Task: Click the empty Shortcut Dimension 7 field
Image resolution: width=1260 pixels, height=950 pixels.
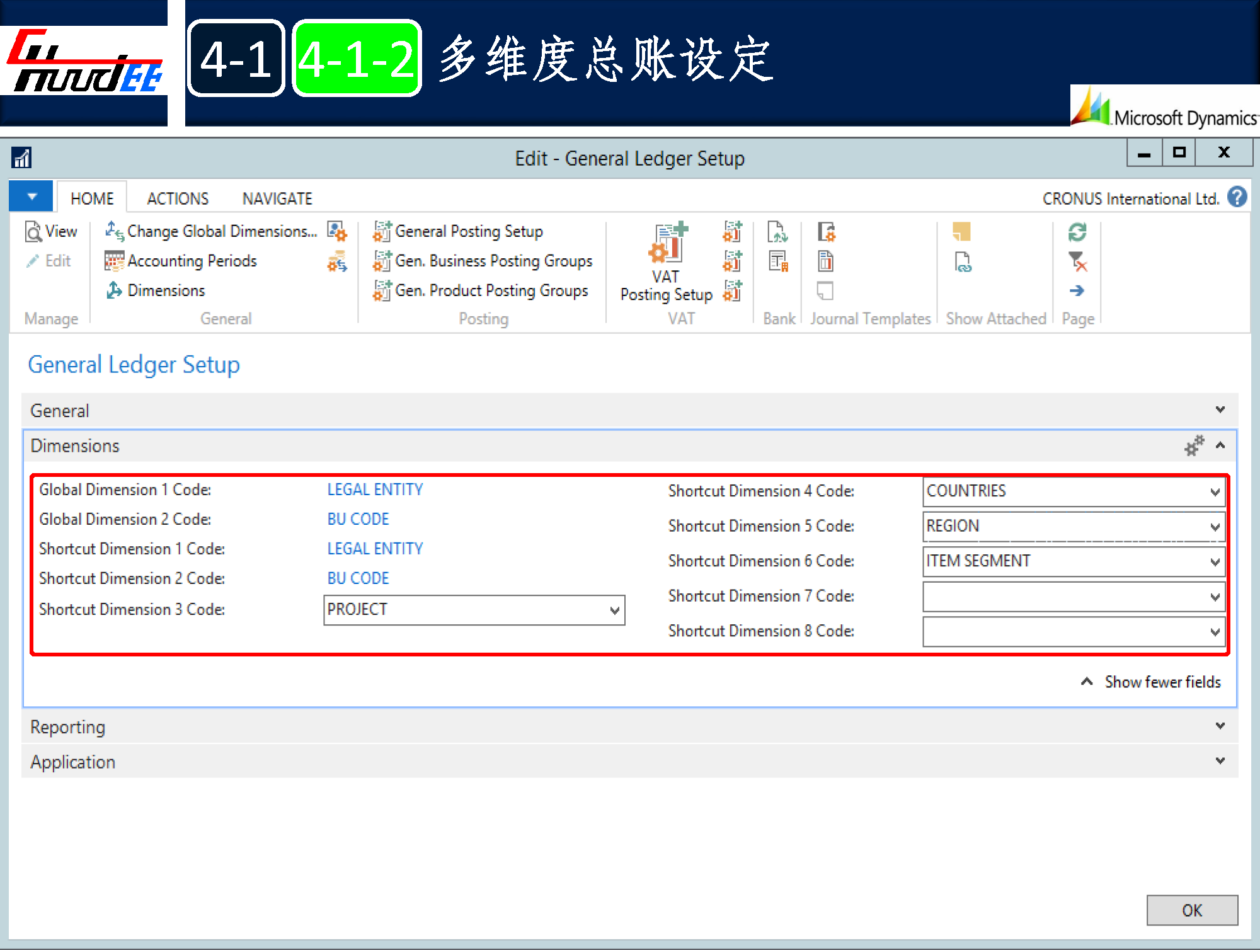Action: tap(1065, 597)
